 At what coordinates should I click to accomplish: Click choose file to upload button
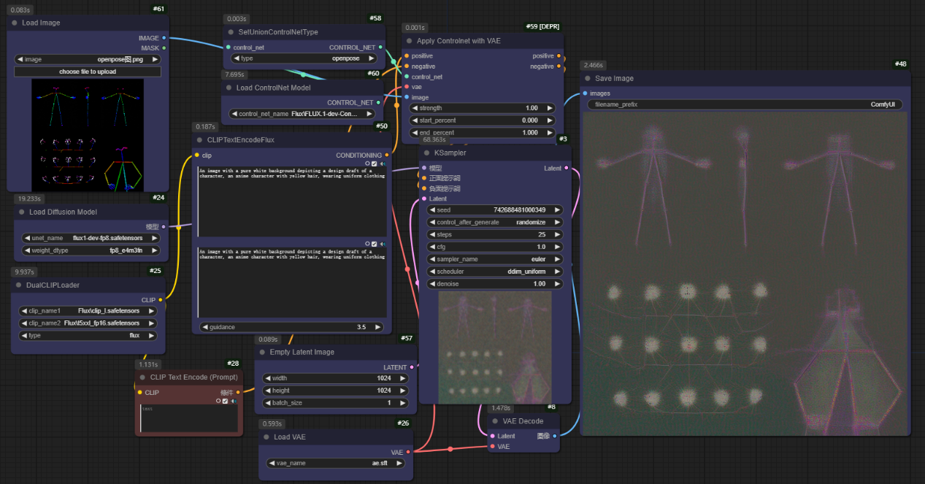[x=88, y=72]
